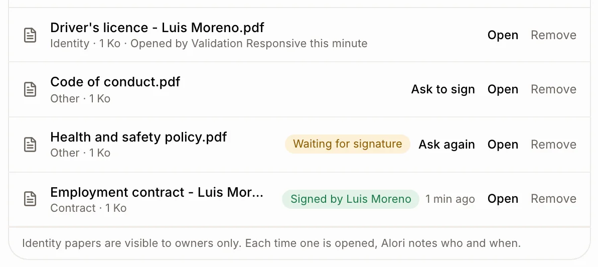This screenshot has height=267, width=598.
Task: Select the Health and safety policy.pdf name
Action: click(138, 137)
